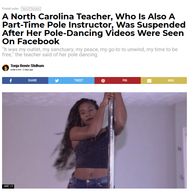Click the Twitter bird icon

pos(57,80)
